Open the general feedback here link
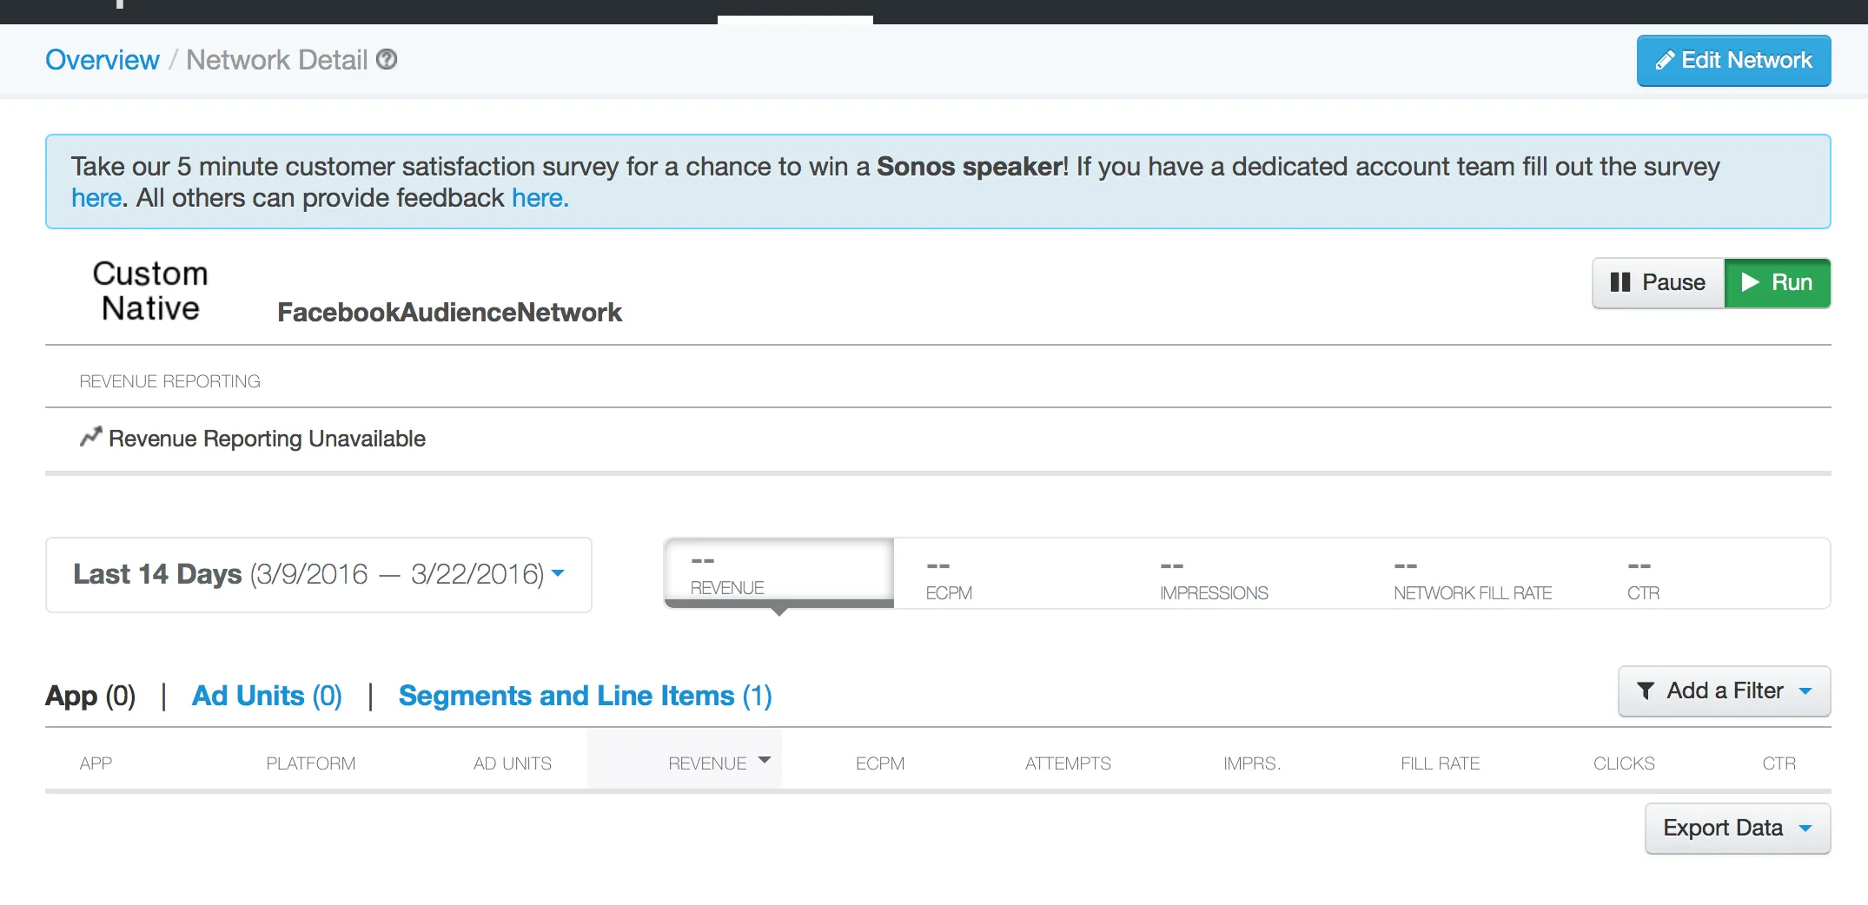 (x=539, y=198)
